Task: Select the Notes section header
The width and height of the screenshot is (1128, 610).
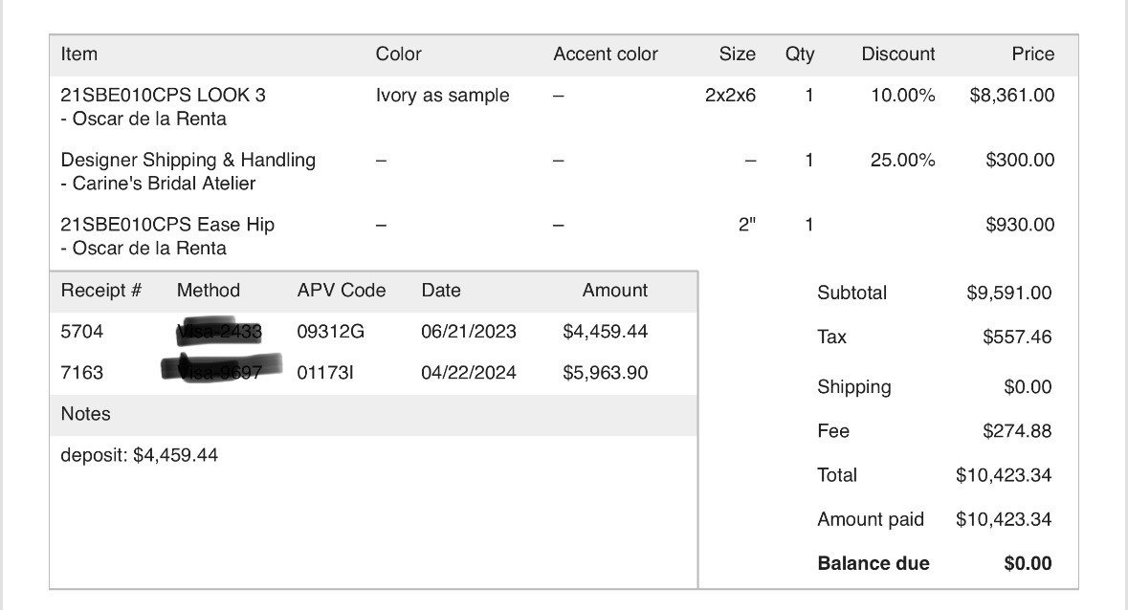Action: (x=85, y=414)
